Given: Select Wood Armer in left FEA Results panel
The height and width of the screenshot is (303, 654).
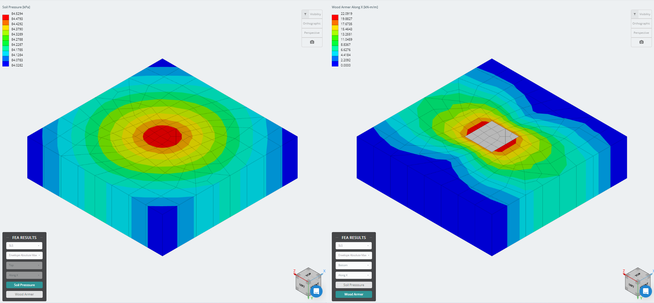Looking at the screenshot, I should (x=24, y=294).
